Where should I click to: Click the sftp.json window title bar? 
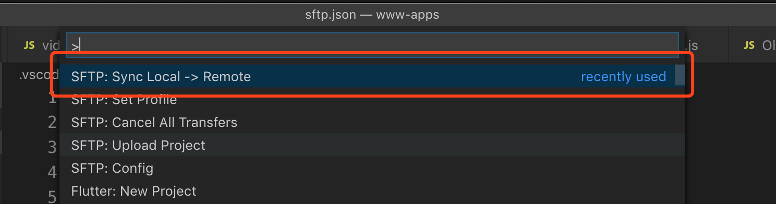pos(372,15)
